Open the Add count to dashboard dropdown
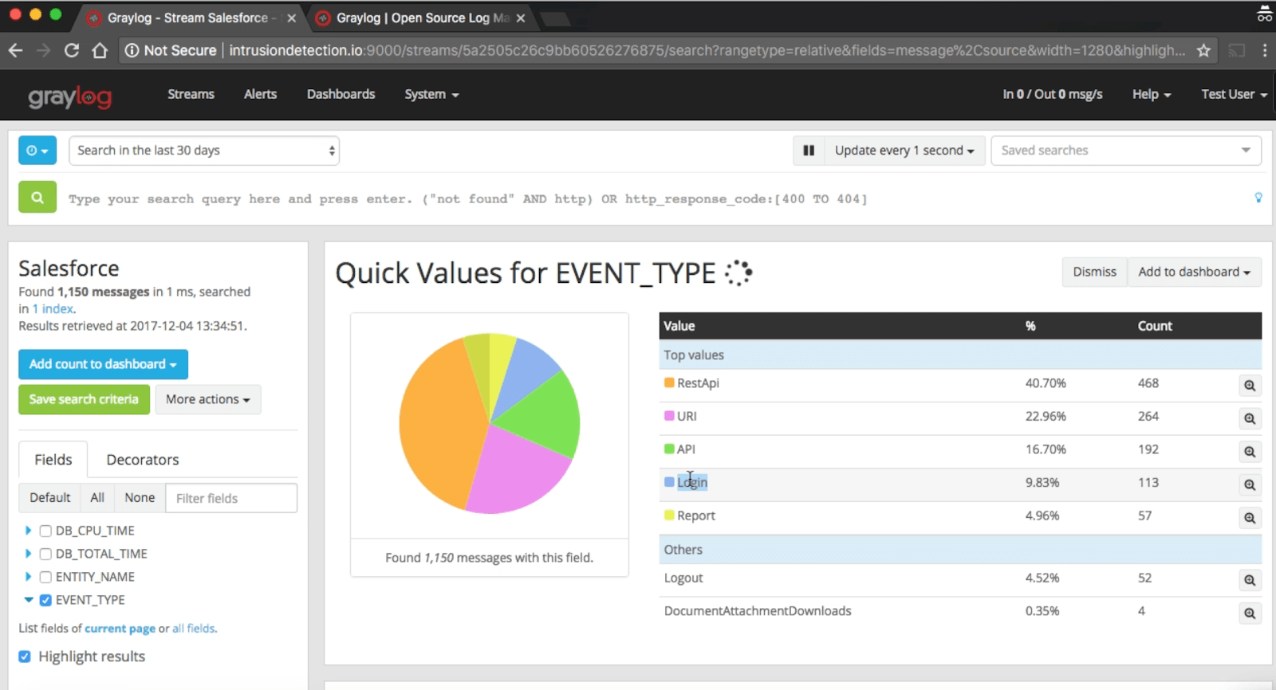Image resolution: width=1276 pixels, height=690 pixels. (104, 364)
